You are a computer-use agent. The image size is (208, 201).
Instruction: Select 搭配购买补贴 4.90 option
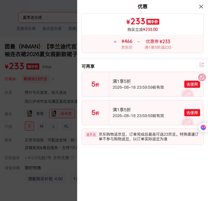[x=45, y=179]
